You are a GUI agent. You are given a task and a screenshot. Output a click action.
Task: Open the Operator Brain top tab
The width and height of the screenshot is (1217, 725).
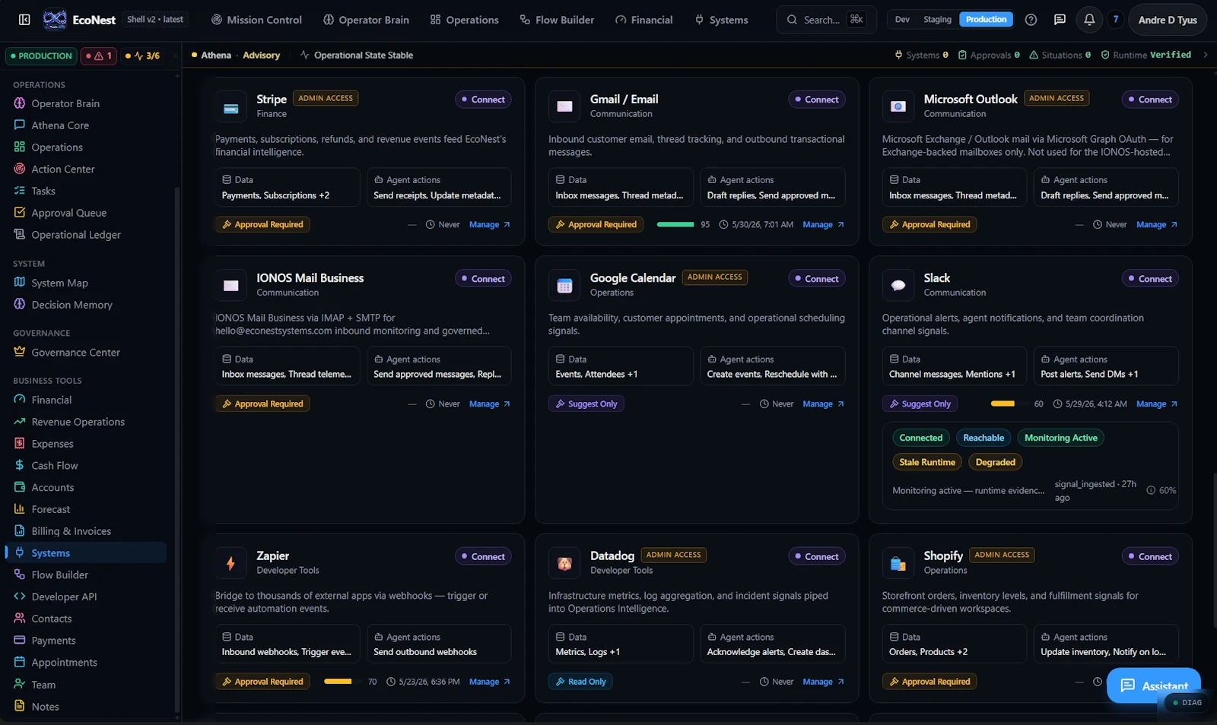(x=366, y=20)
